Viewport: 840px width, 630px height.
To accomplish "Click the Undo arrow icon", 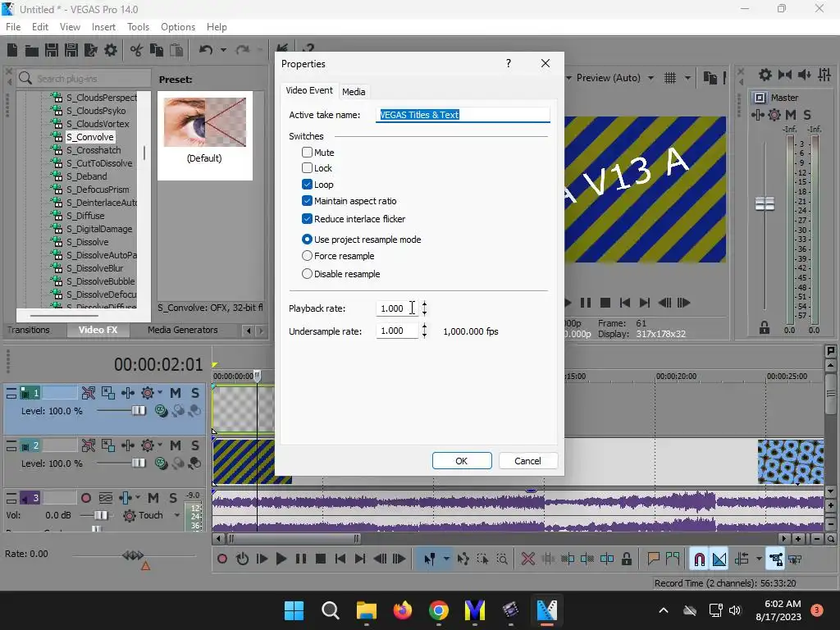I will pos(206,50).
